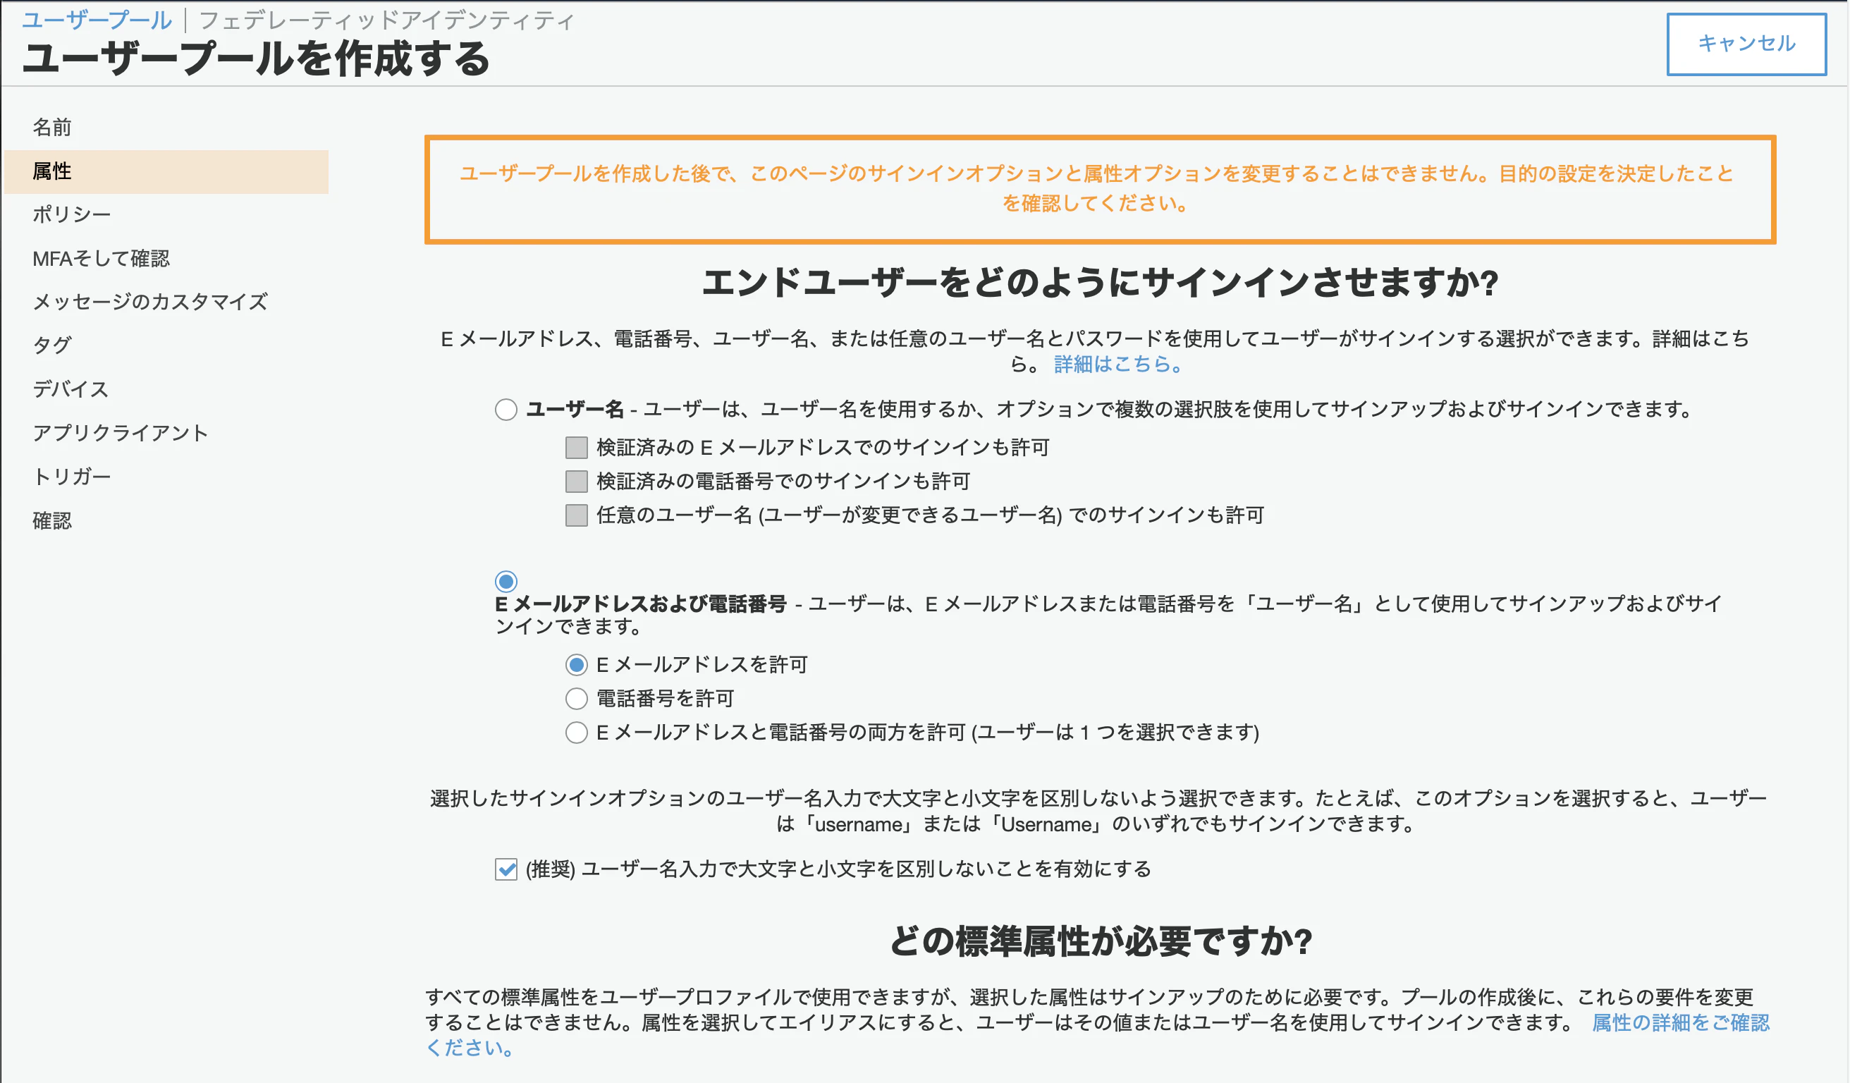
Task: Open the アプリクライアント step
Action: tap(121, 432)
